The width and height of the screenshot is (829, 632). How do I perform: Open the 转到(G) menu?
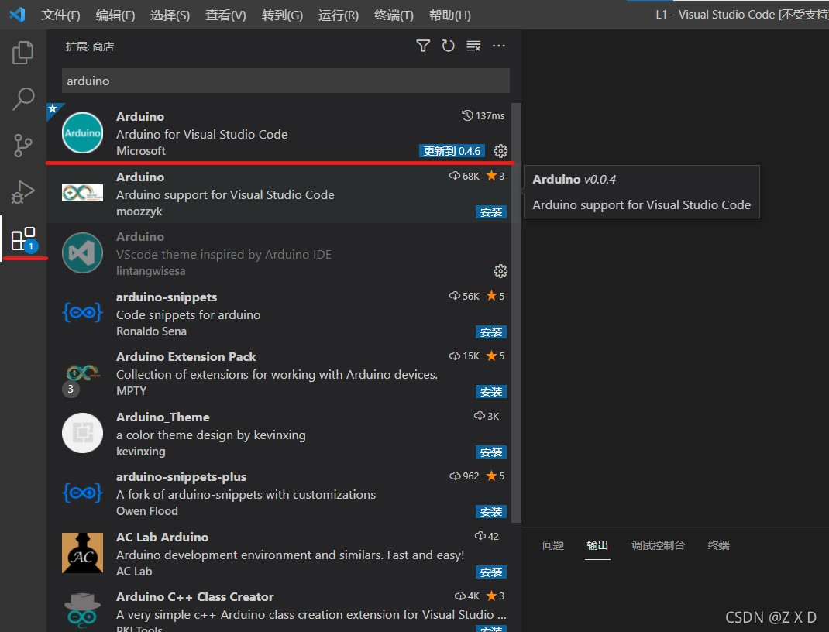[282, 15]
